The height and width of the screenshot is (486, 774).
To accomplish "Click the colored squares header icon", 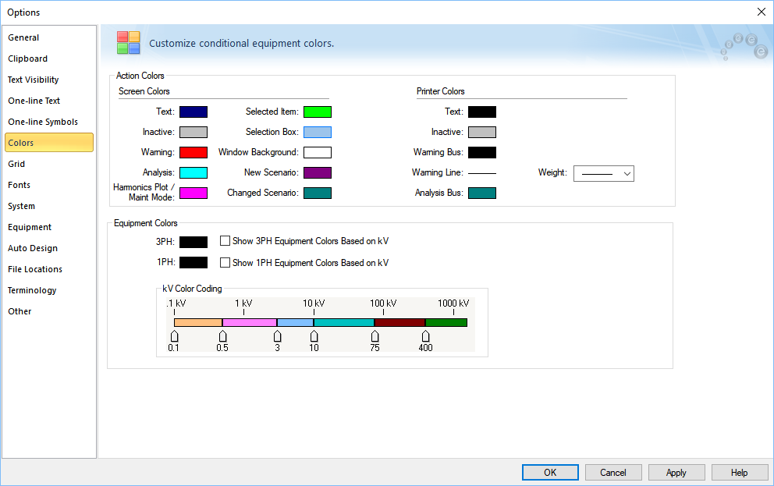I will 128,43.
